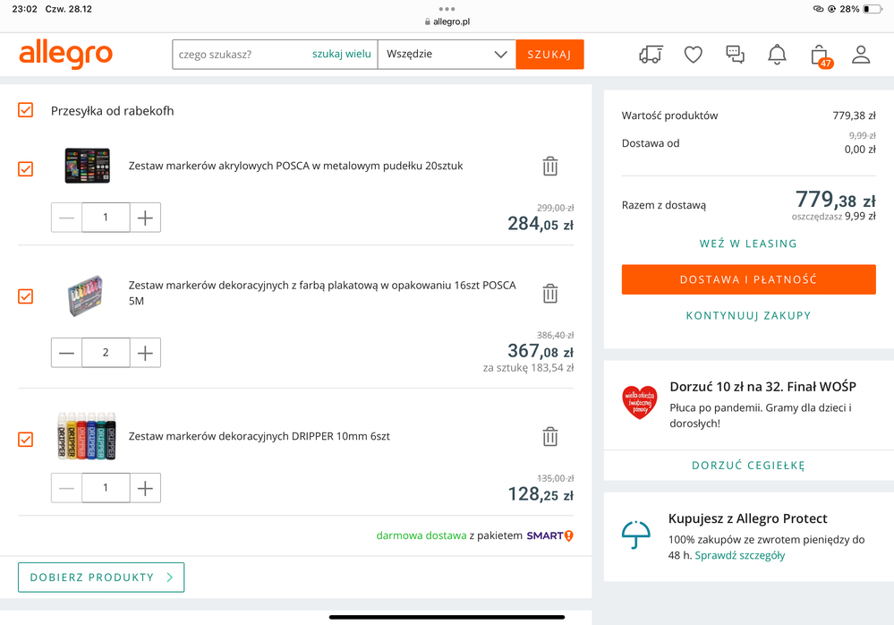Click quantity field showing 2
The width and height of the screenshot is (894, 625).
(106, 353)
